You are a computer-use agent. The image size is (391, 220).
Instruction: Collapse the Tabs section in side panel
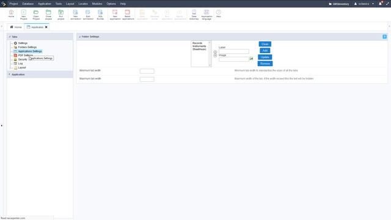10,37
